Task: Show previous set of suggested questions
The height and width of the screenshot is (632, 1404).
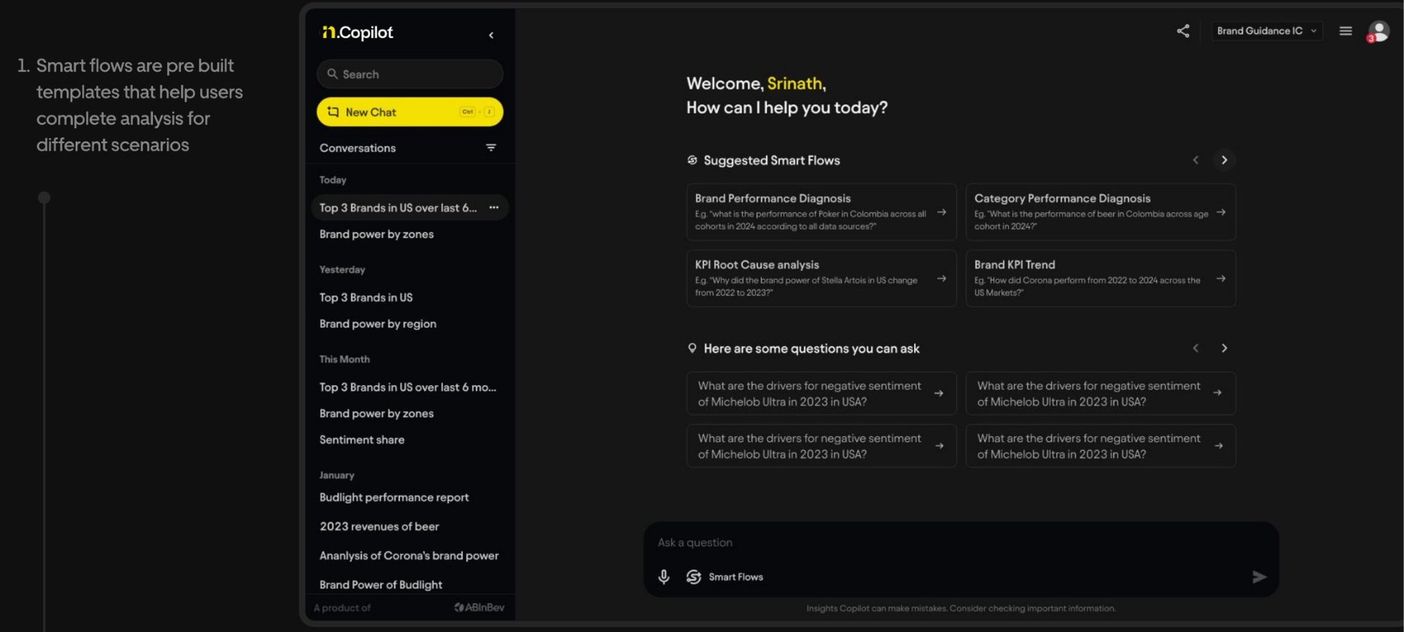Action: point(1196,348)
